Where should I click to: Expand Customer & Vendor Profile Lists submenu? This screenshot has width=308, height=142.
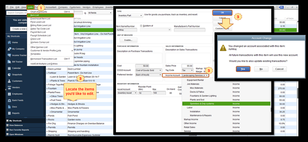tap(50, 51)
